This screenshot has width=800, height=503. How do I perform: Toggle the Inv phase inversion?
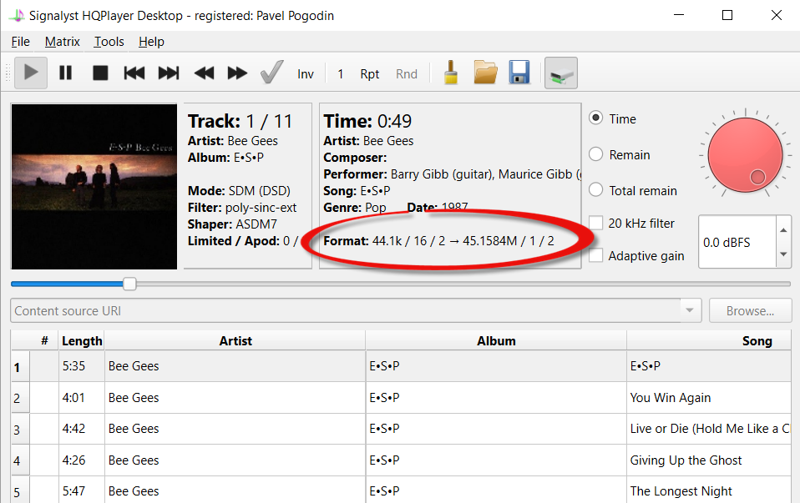(306, 74)
